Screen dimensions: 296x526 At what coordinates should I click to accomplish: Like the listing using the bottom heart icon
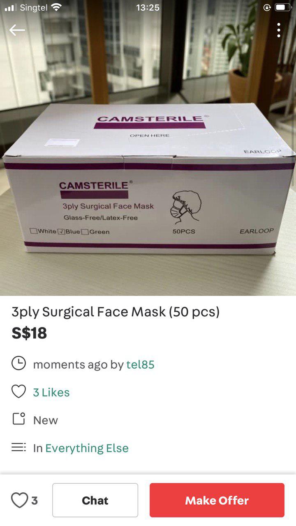(x=19, y=500)
